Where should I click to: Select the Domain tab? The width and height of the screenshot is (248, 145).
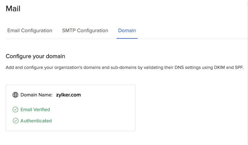pos(127,31)
